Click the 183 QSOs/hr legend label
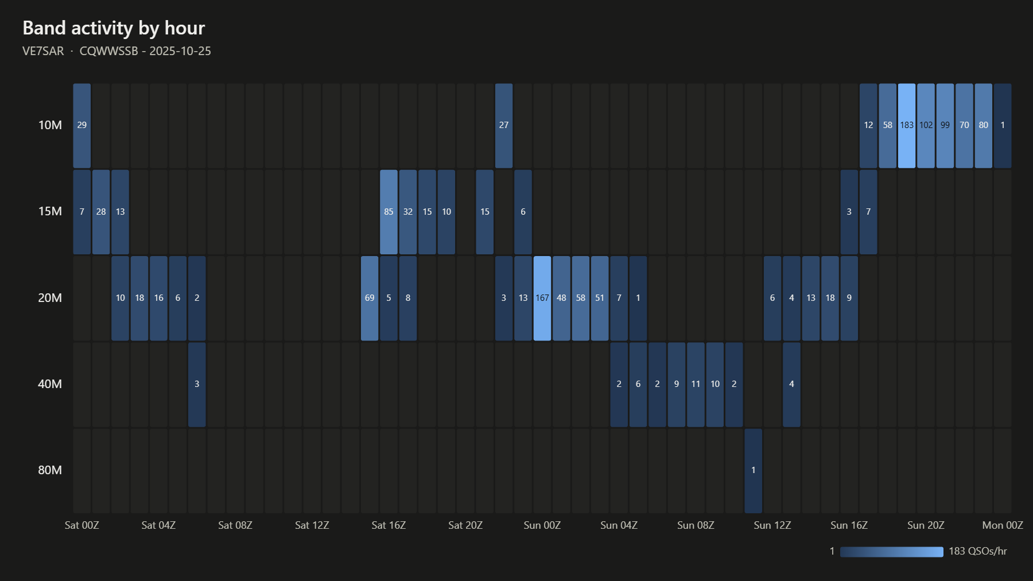This screenshot has width=1033, height=581. (978, 551)
